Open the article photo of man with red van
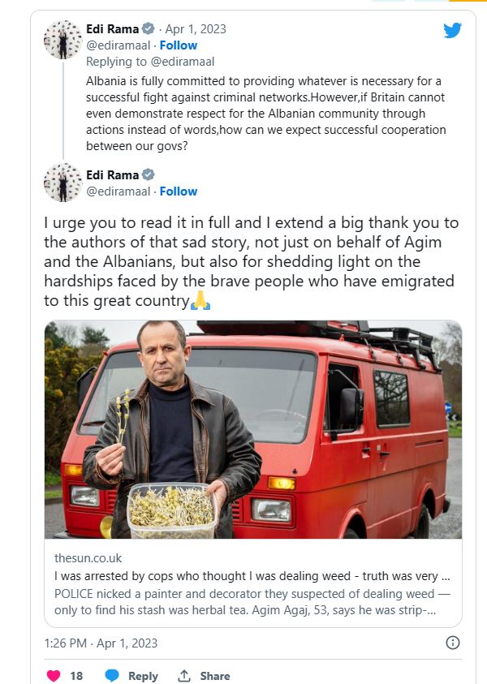Image resolution: width=487 pixels, height=684 pixels. (252, 430)
